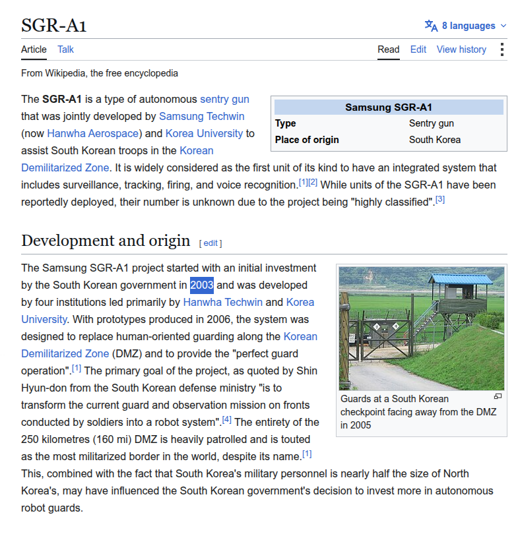The image size is (518, 534).
Task: Open the Edit tab
Action: (x=418, y=49)
